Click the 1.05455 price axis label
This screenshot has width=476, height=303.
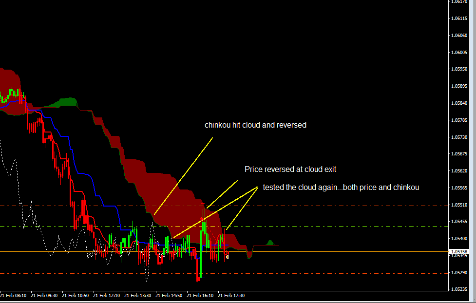[x=459, y=221]
